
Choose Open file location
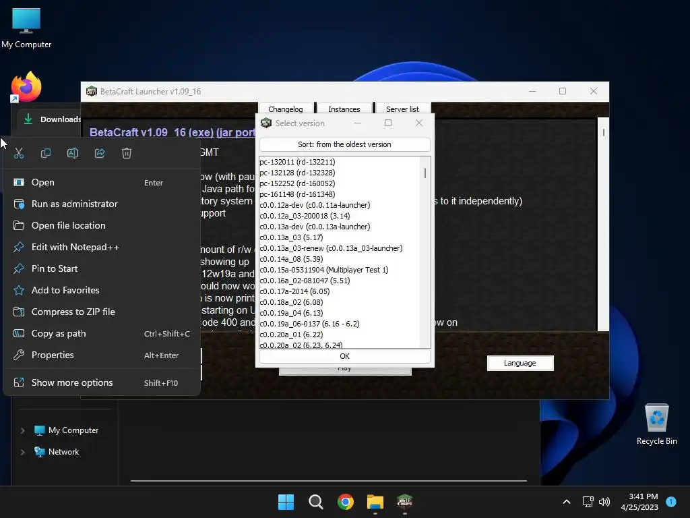pos(102,225)
